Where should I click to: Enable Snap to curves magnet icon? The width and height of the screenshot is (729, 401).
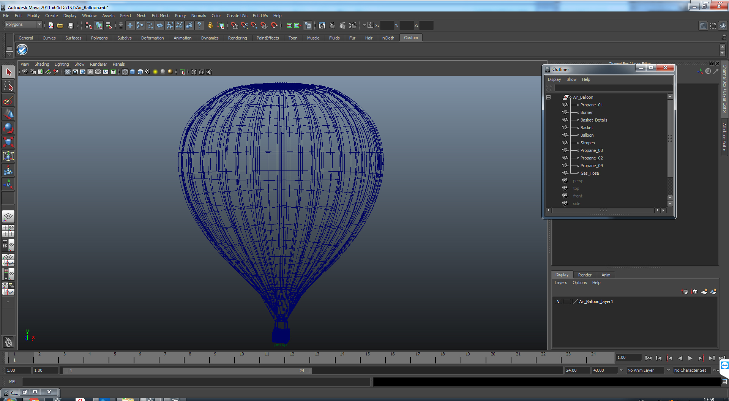click(x=245, y=25)
